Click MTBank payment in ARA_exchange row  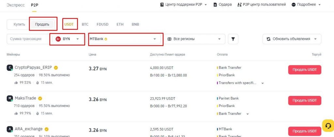[x=225, y=129]
